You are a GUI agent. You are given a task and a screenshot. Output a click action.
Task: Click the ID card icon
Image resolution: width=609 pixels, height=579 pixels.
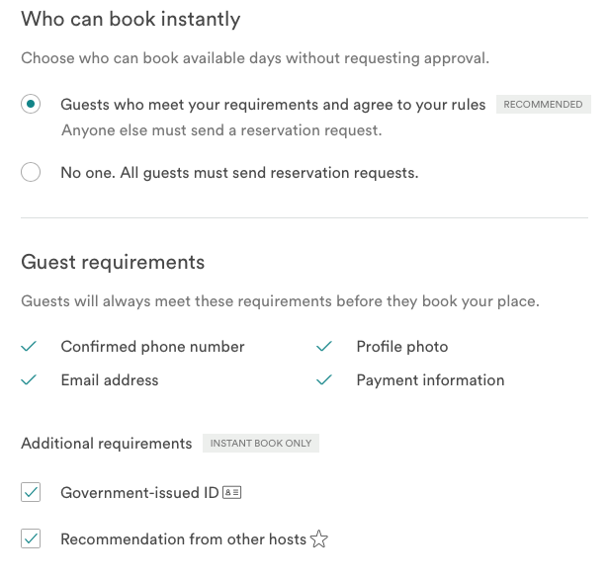(232, 492)
